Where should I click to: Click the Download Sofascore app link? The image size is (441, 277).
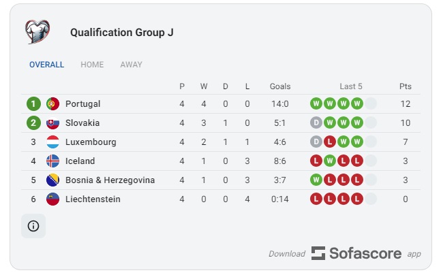point(345,253)
